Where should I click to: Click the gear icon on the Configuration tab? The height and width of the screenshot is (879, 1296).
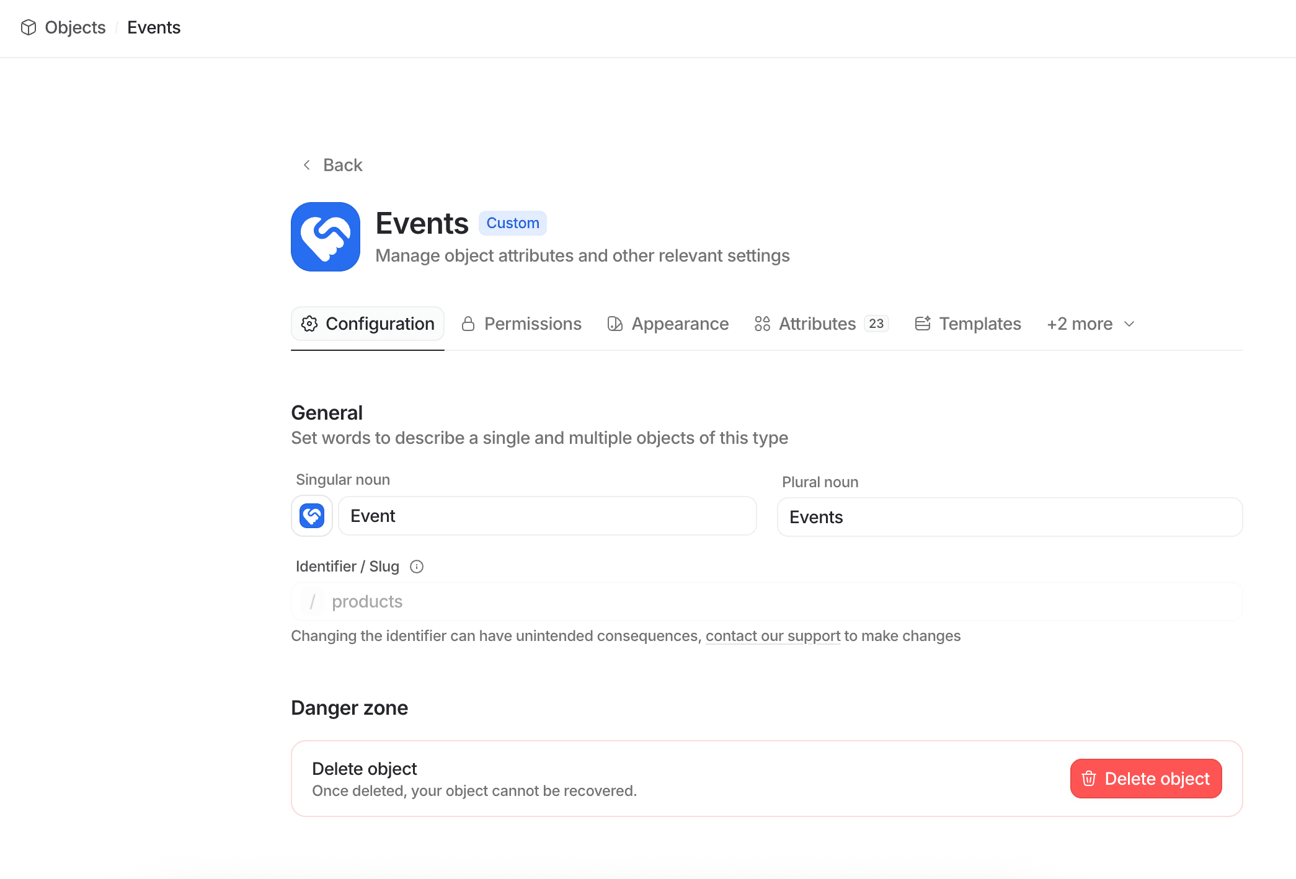pos(309,324)
